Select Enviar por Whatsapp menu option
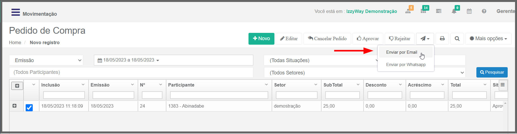This screenshot has width=517, height=134. pyautogui.click(x=406, y=65)
